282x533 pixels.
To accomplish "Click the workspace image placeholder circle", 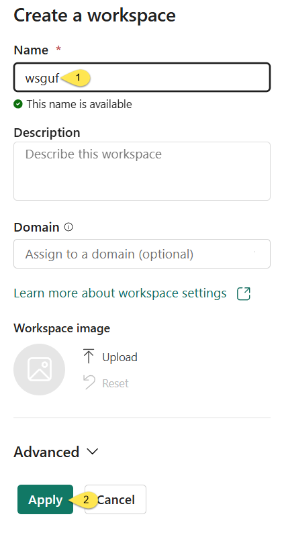I will click(x=39, y=369).
